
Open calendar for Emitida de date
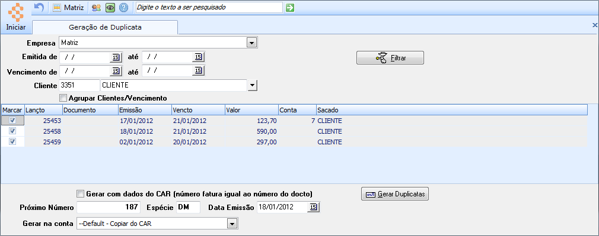tap(116, 57)
